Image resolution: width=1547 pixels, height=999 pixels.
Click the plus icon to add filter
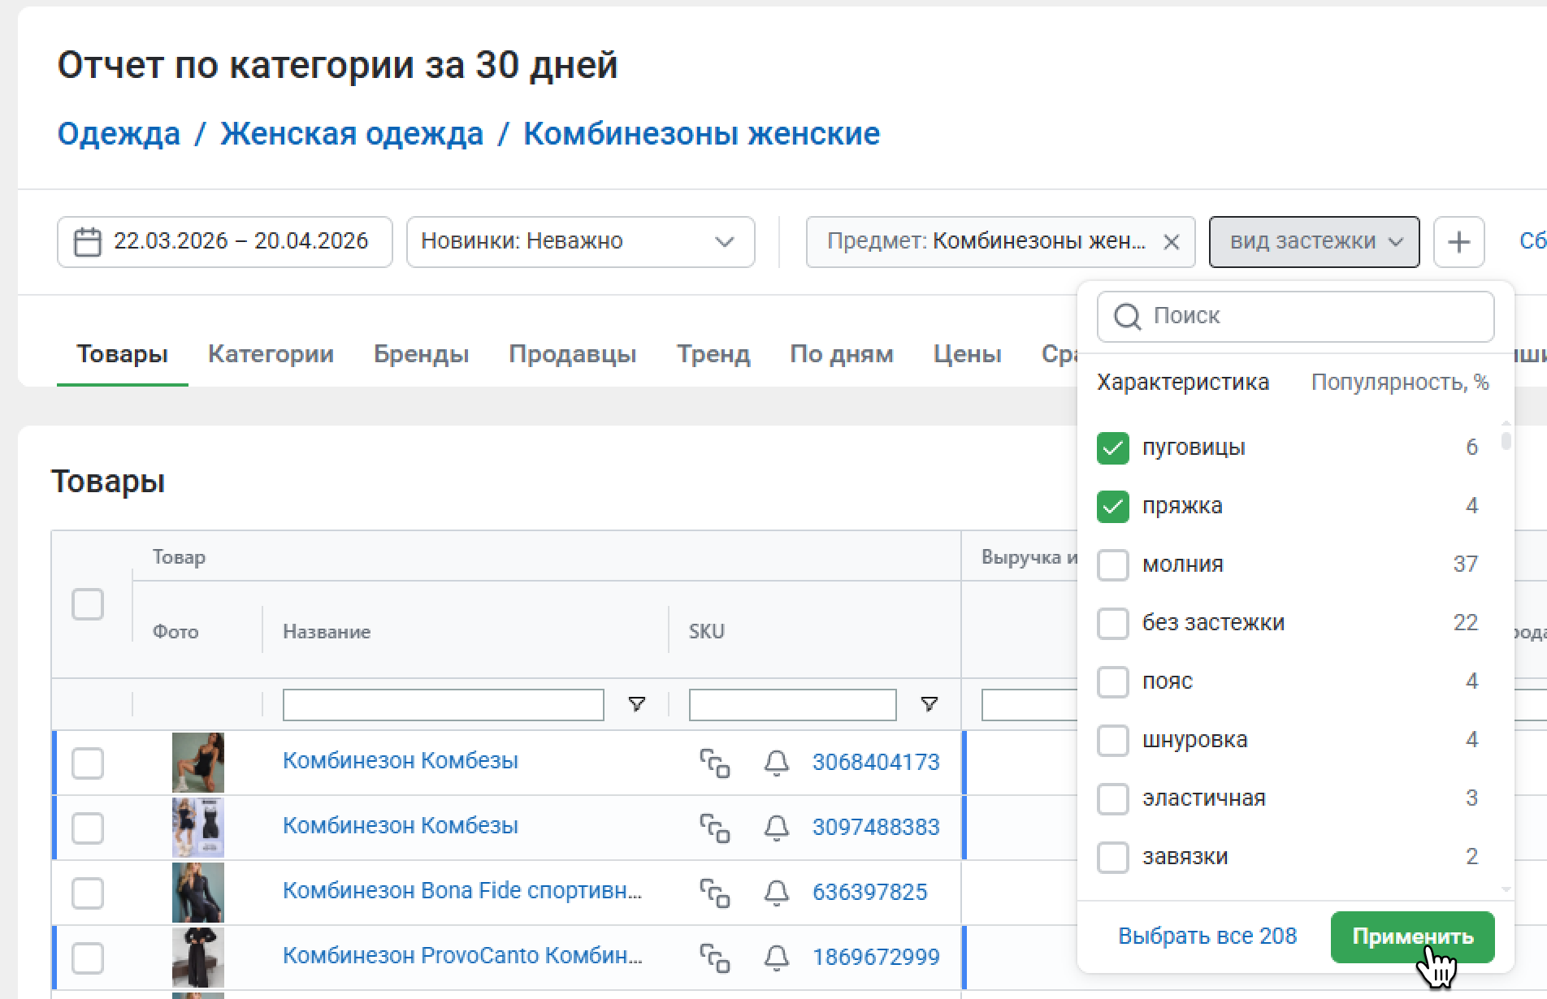coord(1458,242)
